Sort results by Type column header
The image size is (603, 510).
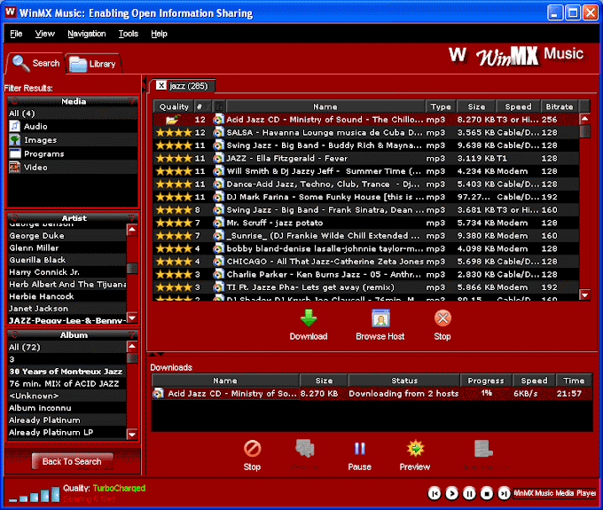point(441,106)
